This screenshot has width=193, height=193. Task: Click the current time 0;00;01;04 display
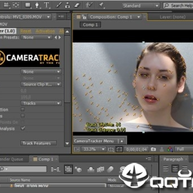(x=136, y=149)
